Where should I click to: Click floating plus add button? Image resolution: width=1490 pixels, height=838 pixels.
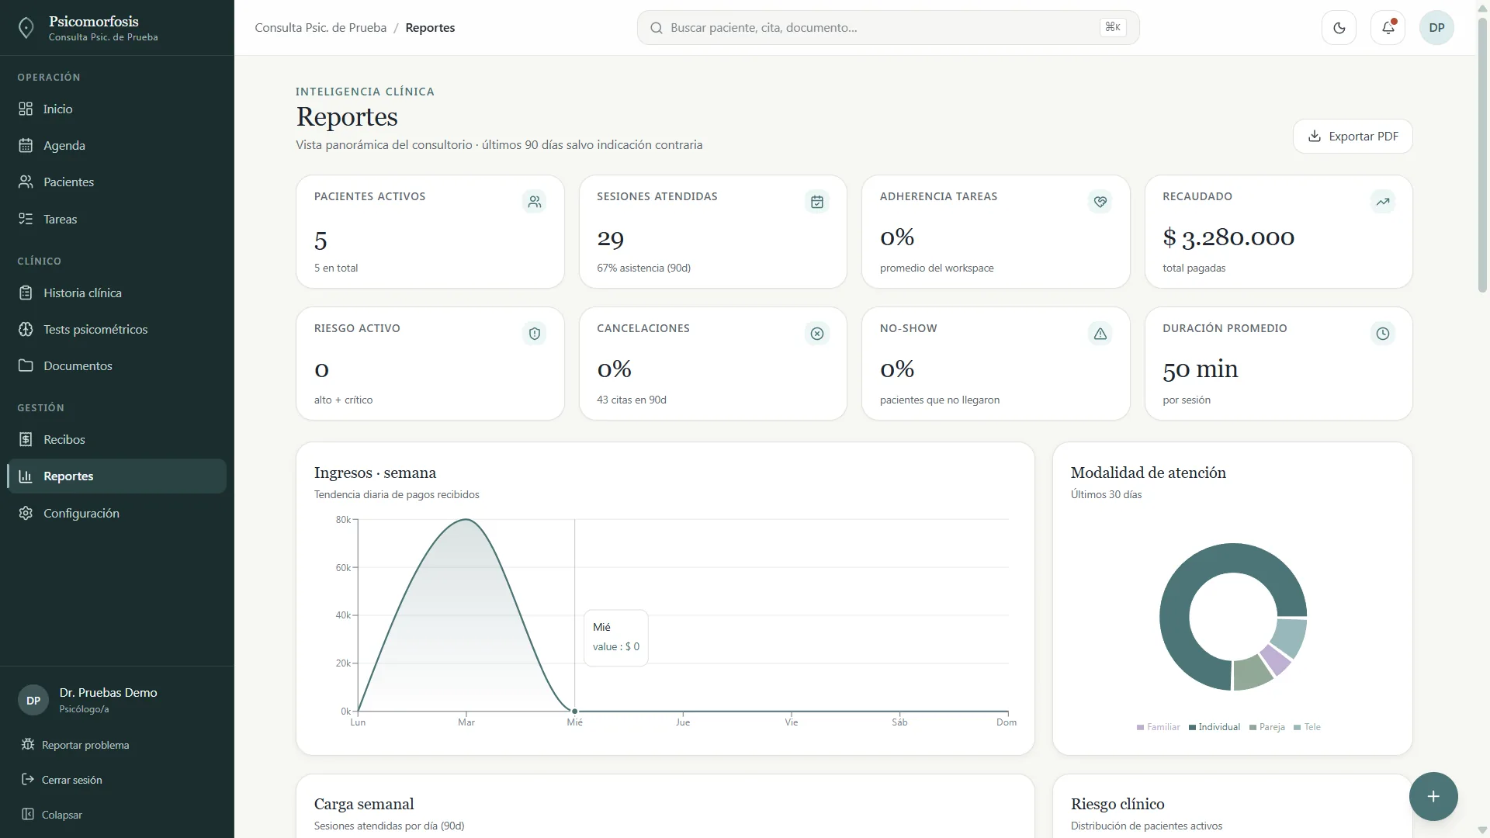pos(1433,797)
